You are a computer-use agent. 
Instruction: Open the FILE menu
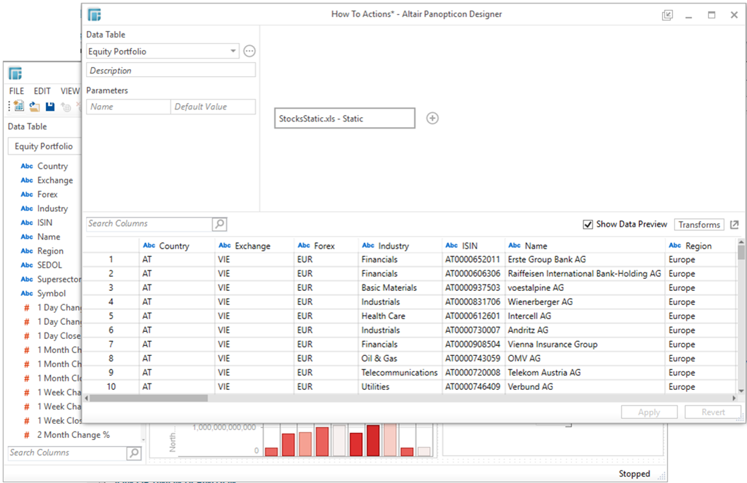pyautogui.click(x=16, y=91)
